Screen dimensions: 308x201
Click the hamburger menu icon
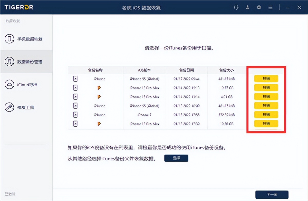click(x=270, y=7)
